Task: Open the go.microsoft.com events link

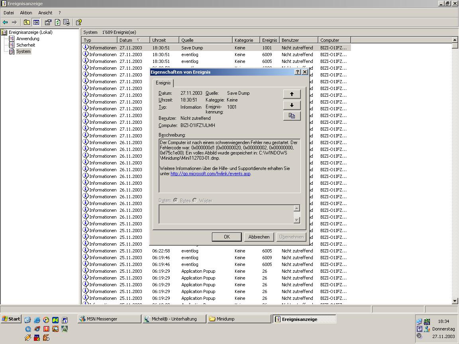Action: click(x=210, y=174)
